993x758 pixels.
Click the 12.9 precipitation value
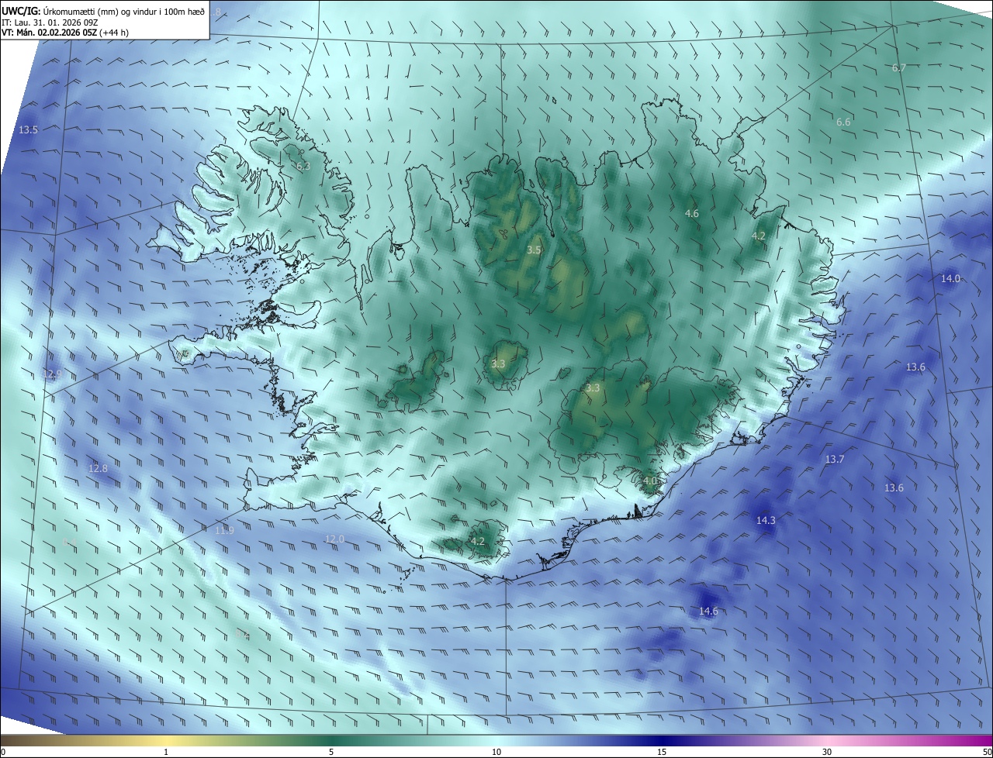point(51,374)
